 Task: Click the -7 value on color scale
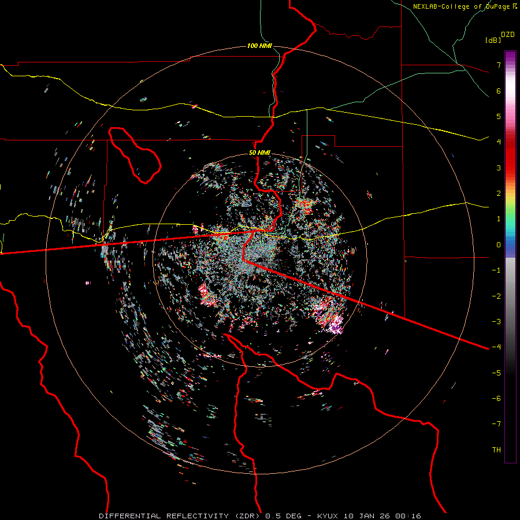coord(496,424)
